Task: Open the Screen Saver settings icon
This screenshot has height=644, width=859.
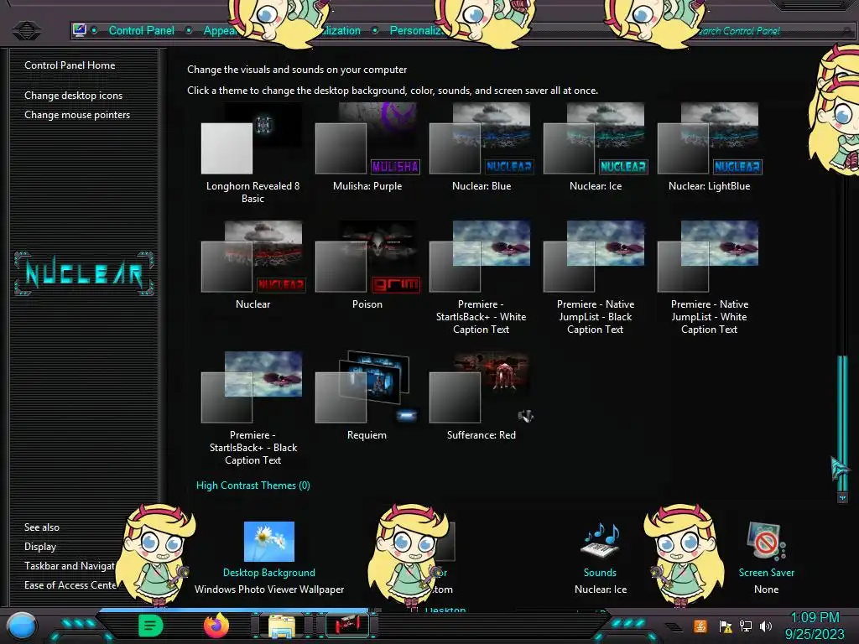Action: (x=767, y=542)
